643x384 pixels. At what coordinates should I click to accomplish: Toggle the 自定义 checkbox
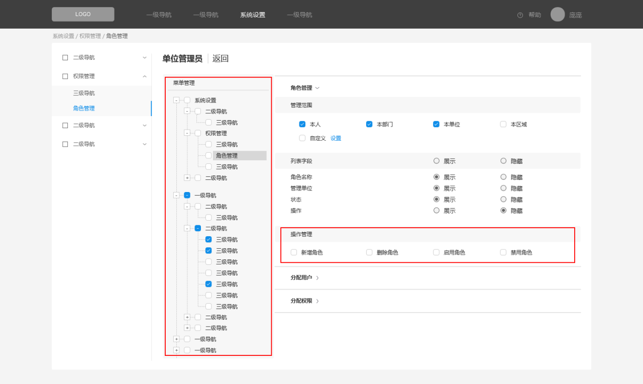pyautogui.click(x=302, y=138)
